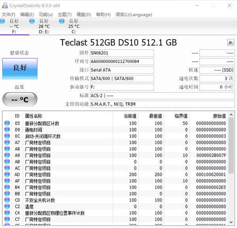Click the Serial ATA interface field

(x=122, y=70)
